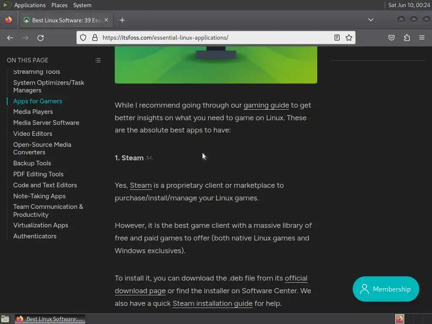432x324 pixels.
Task: Select Apps for Gamers in sidebar
Action: (x=38, y=101)
